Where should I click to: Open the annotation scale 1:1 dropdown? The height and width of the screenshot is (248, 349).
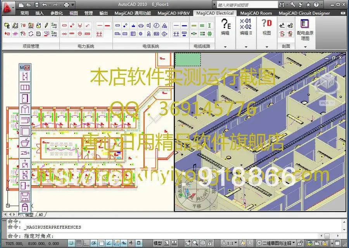point(230,243)
